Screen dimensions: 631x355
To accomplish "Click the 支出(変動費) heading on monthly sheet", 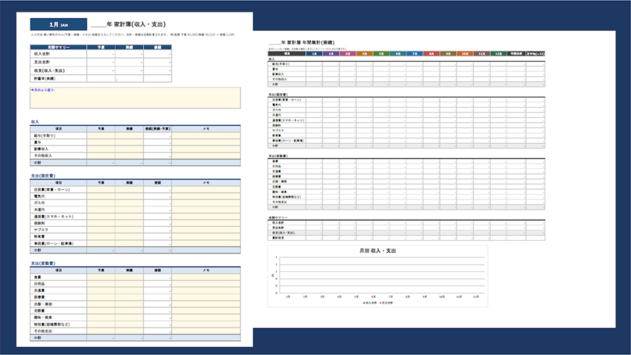I will click(x=43, y=264).
